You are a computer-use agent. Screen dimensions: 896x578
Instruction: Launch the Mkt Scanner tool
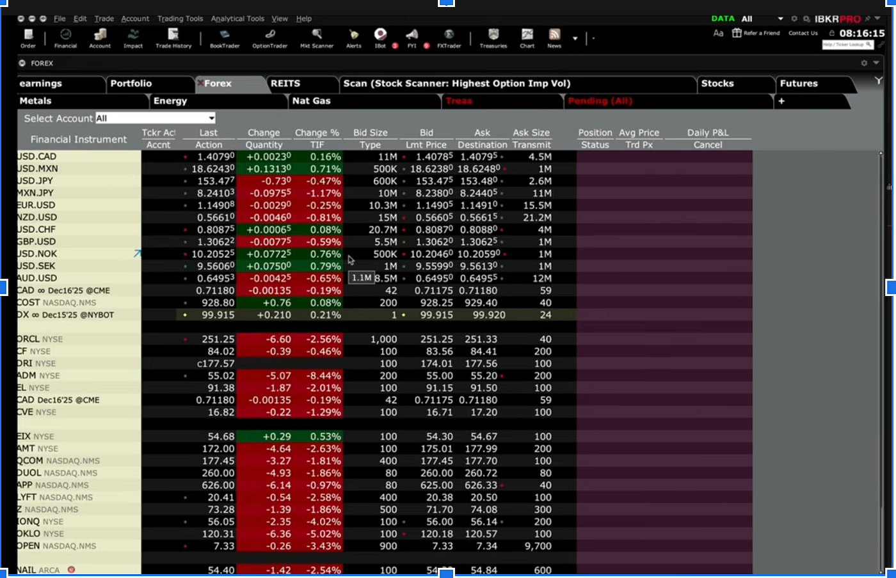coord(317,38)
